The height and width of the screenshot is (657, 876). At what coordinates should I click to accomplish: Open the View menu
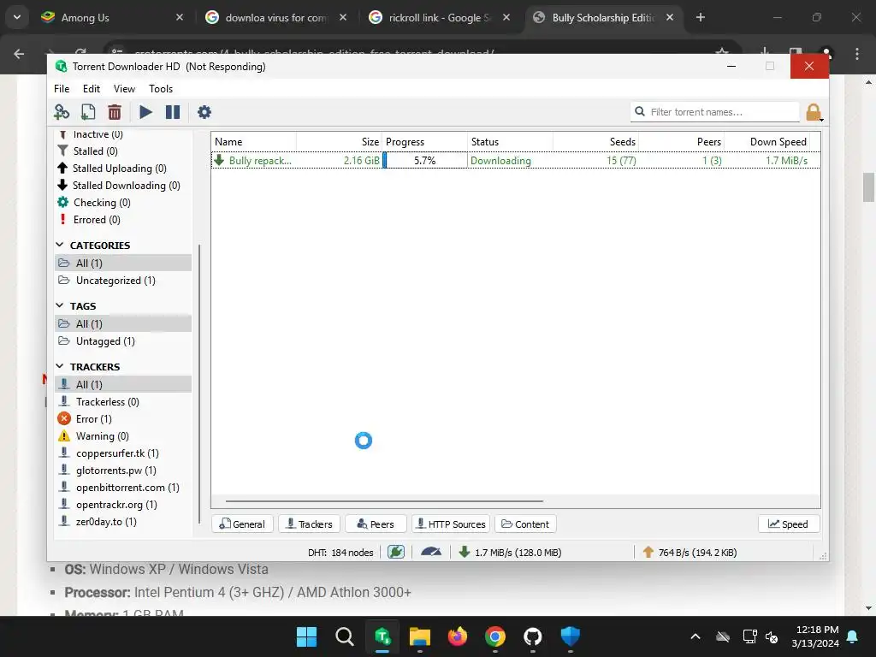[124, 89]
